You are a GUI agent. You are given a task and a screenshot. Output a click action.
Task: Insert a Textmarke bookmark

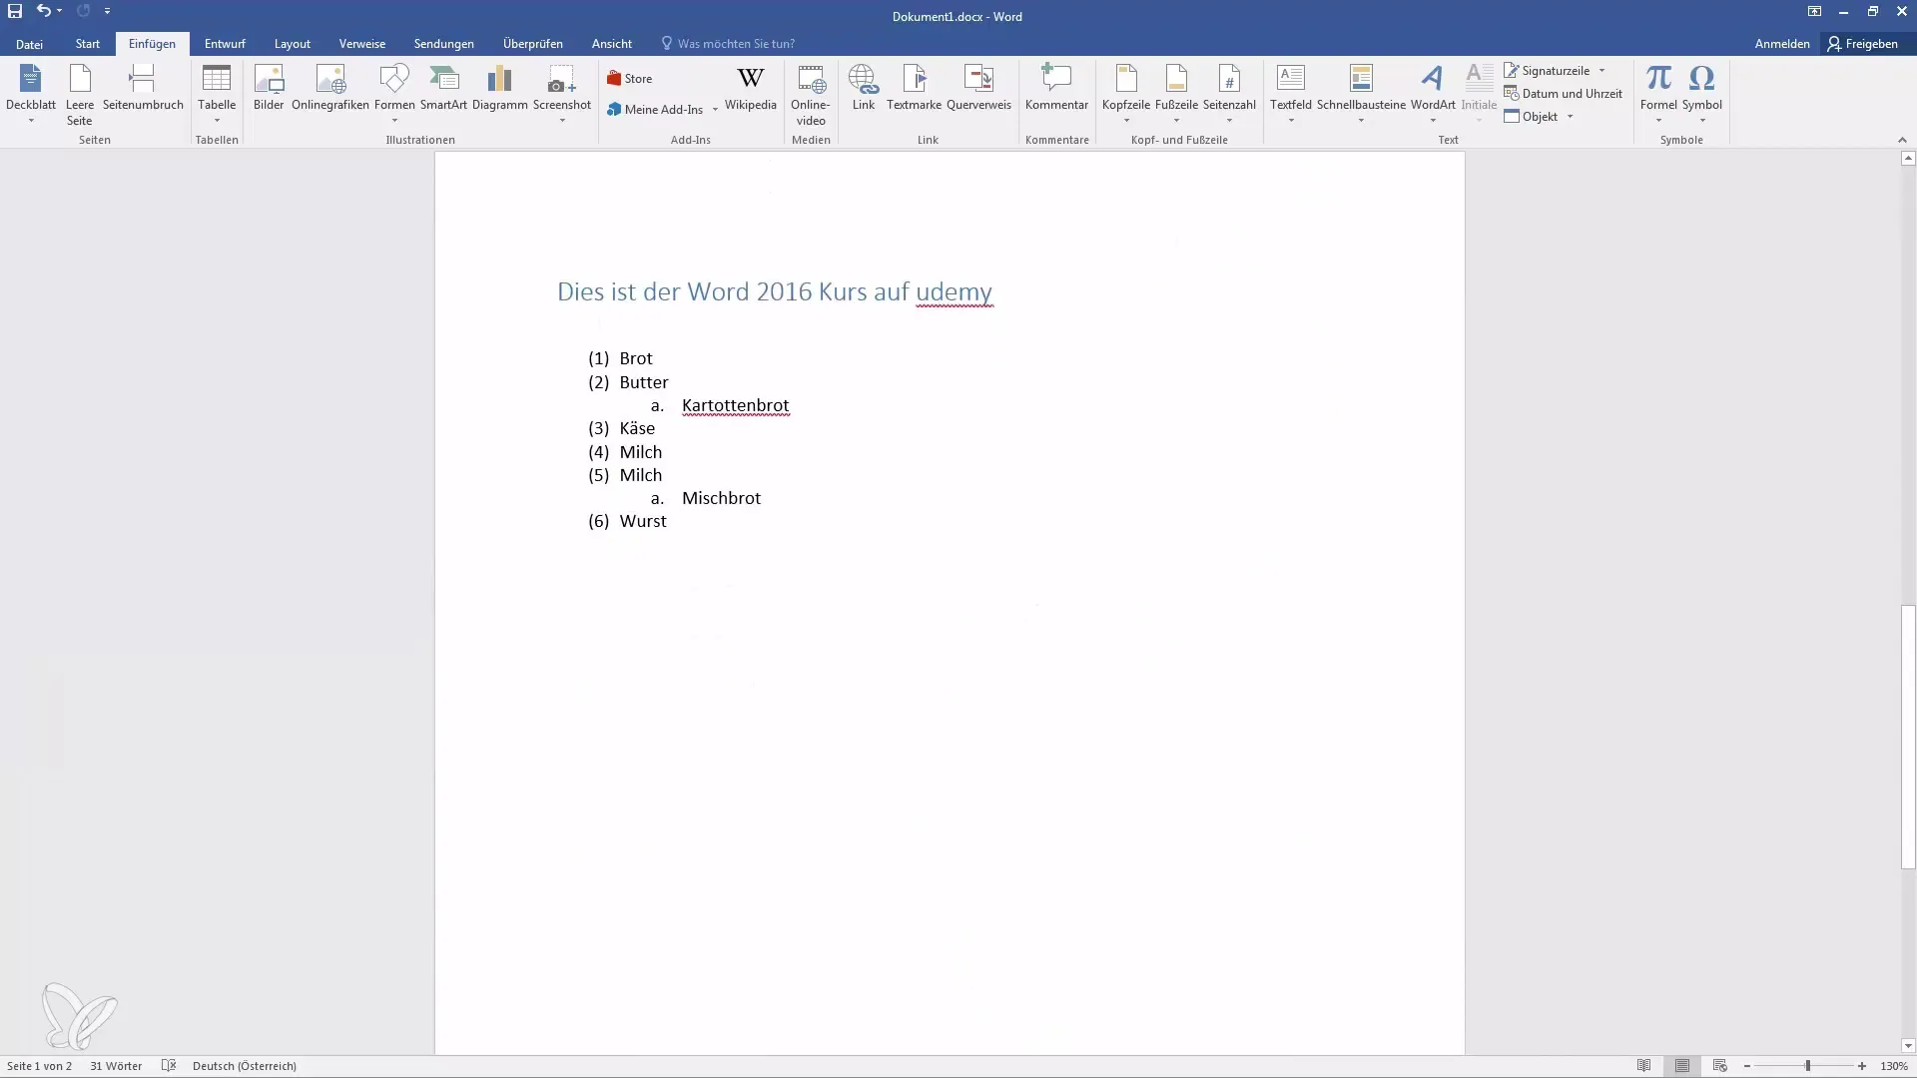[x=914, y=88]
